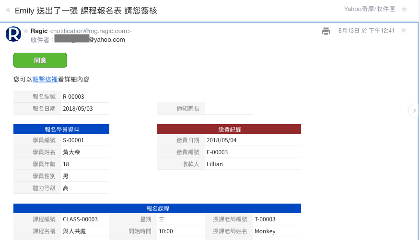
Task: Toggle the unread dot before the subject line
Action: [x=8, y=10]
